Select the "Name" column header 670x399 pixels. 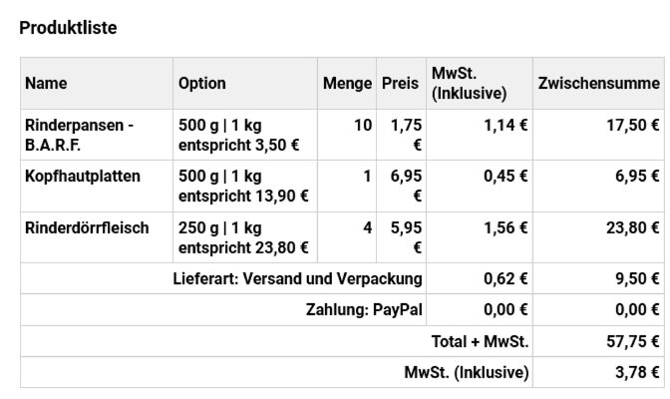(47, 85)
